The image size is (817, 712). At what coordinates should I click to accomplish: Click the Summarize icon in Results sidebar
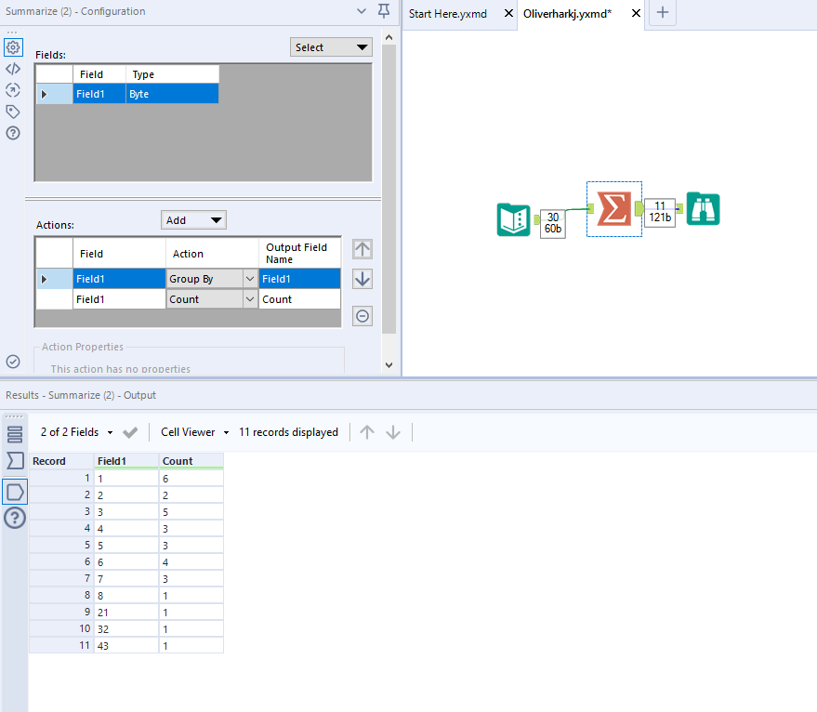[x=13, y=461]
